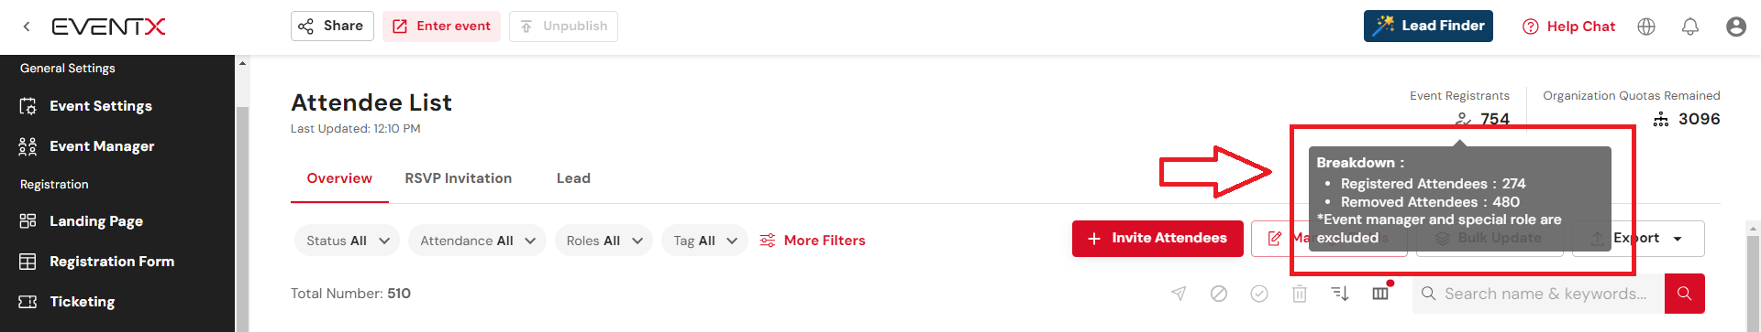The height and width of the screenshot is (332, 1761).
Task: Click the Invite Attendees button
Action: coord(1157,239)
